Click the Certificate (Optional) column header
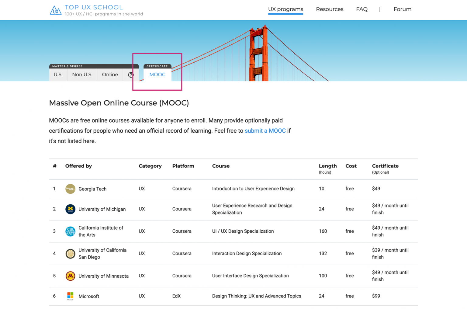This screenshot has height=309, width=467. tap(385, 169)
